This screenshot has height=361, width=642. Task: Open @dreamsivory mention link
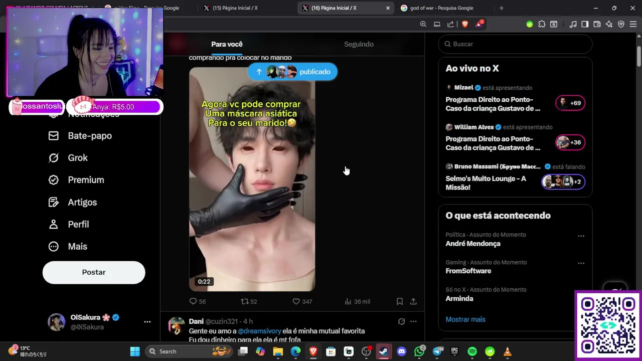(x=259, y=331)
